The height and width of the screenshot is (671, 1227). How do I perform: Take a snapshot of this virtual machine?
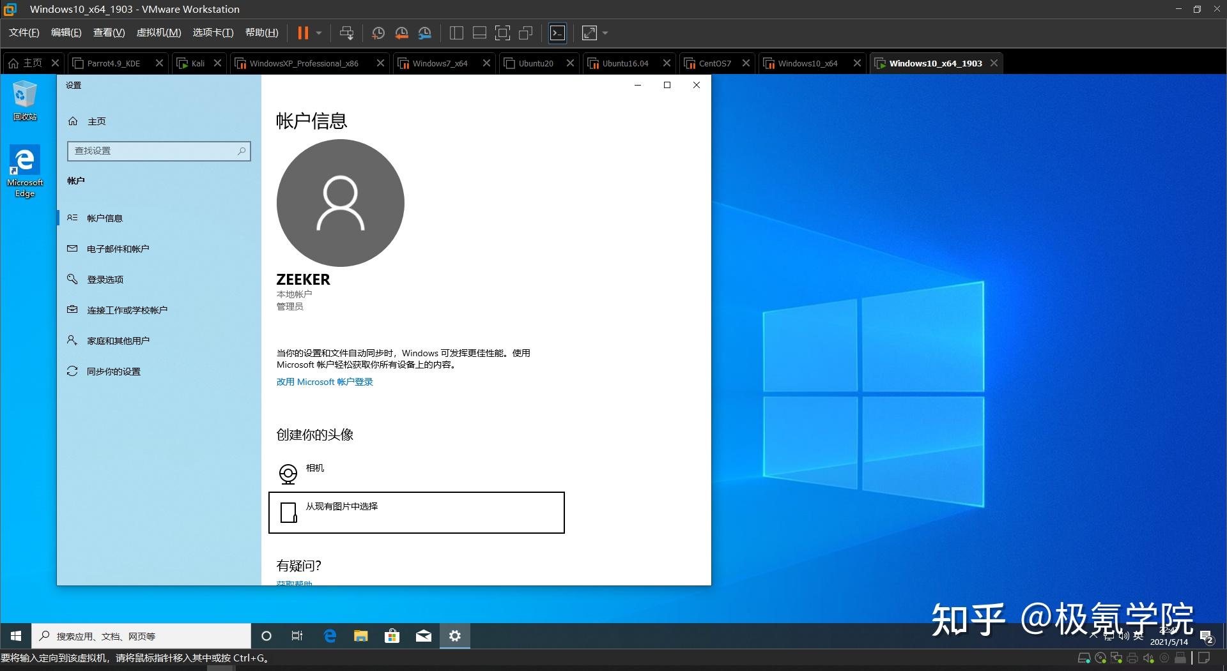[378, 33]
